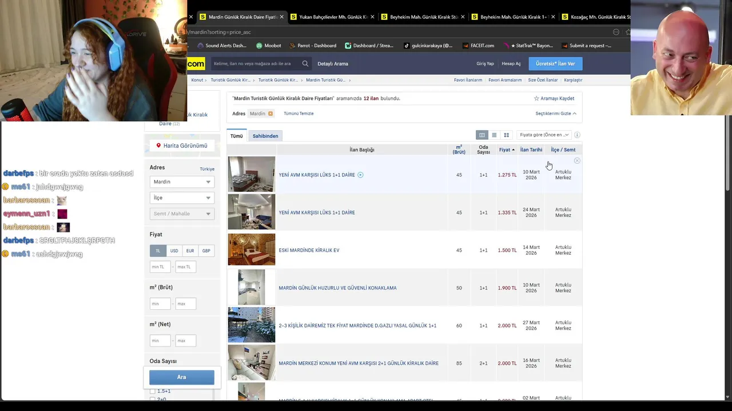Save search with Aramayı Kaydet star
Image resolution: width=732 pixels, height=411 pixels.
pyautogui.click(x=554, y=99)
